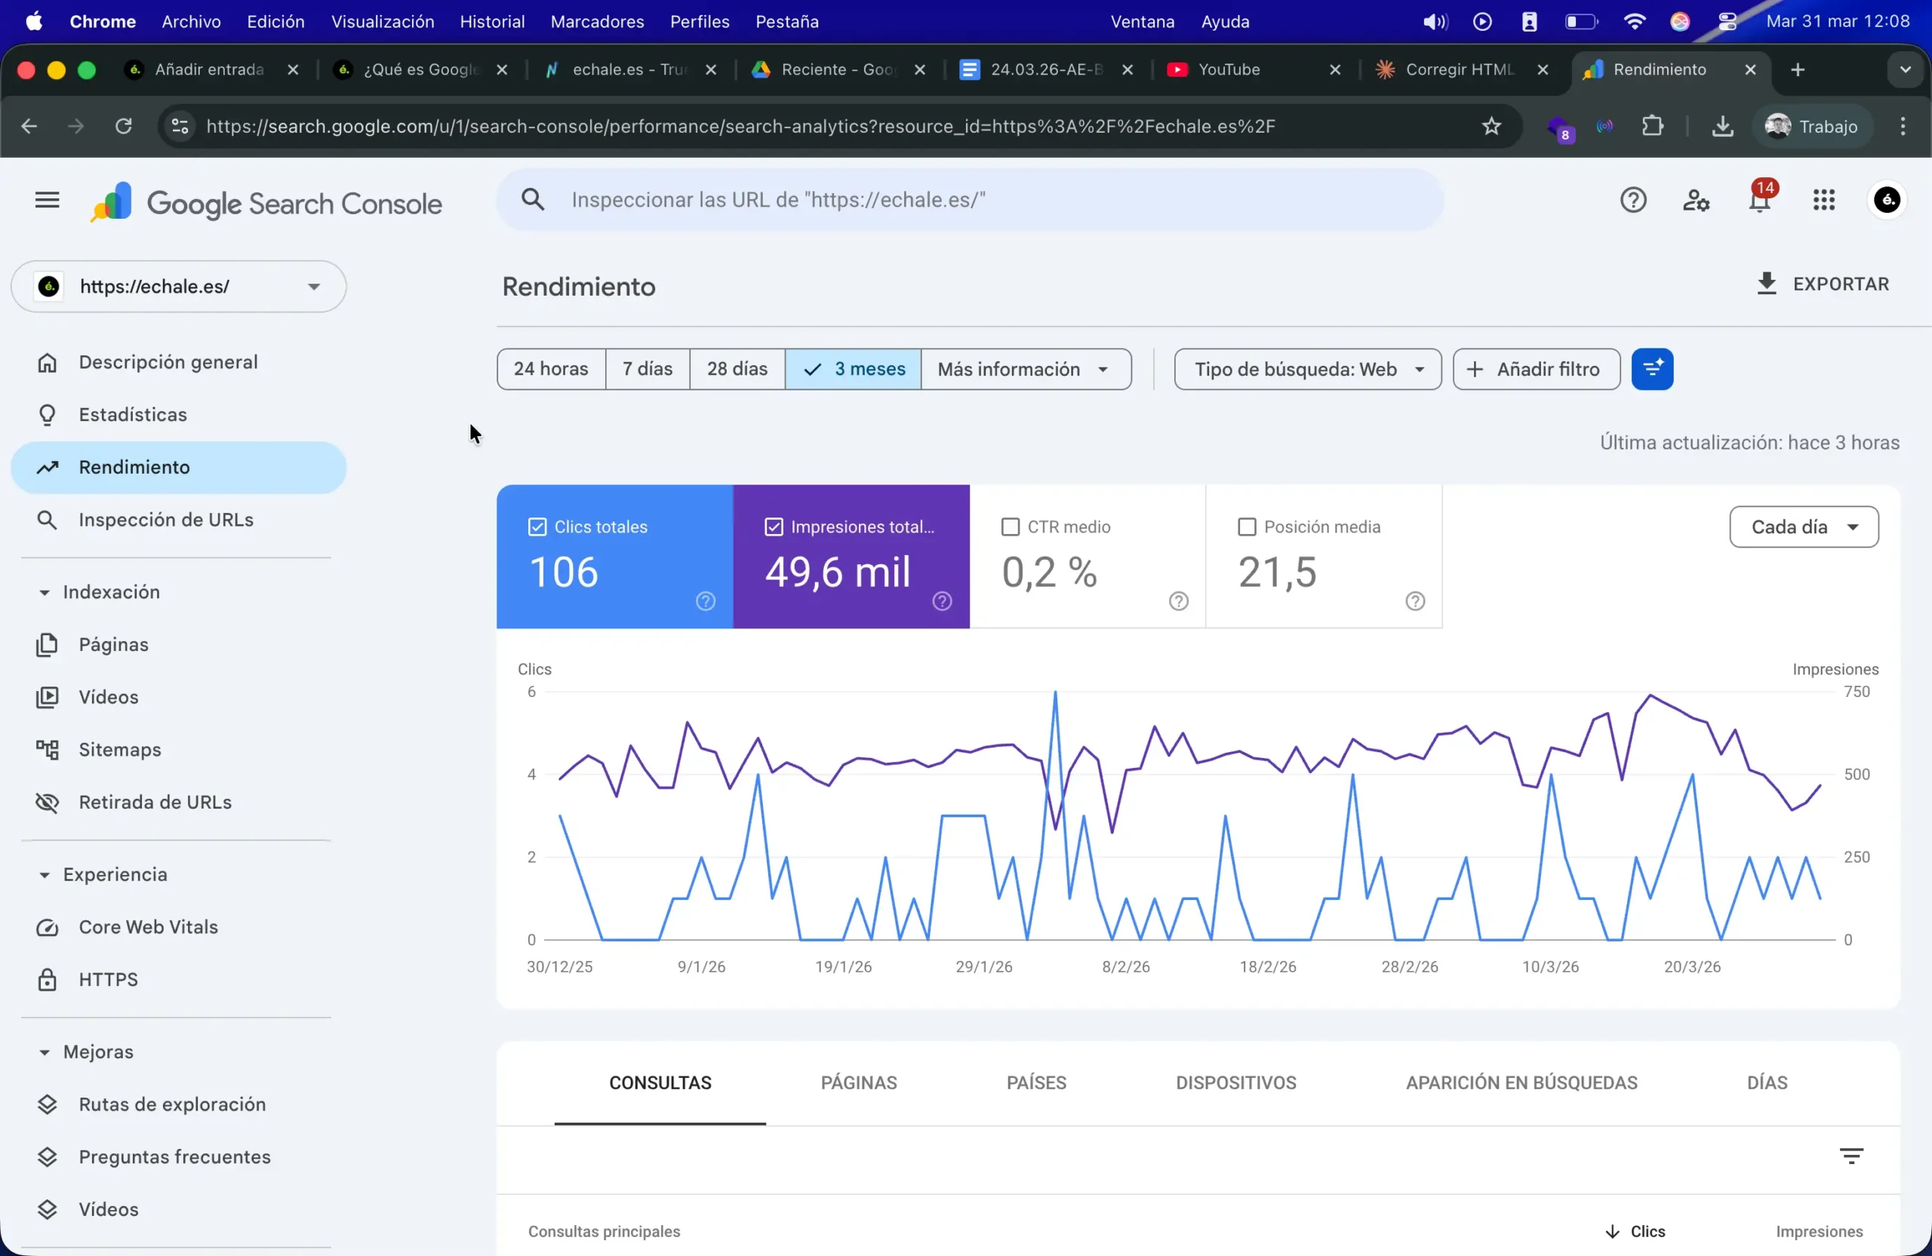Click the Añadir filtro button
This screenshot has width=1932, height=1256.
(x=1535, y=368)
